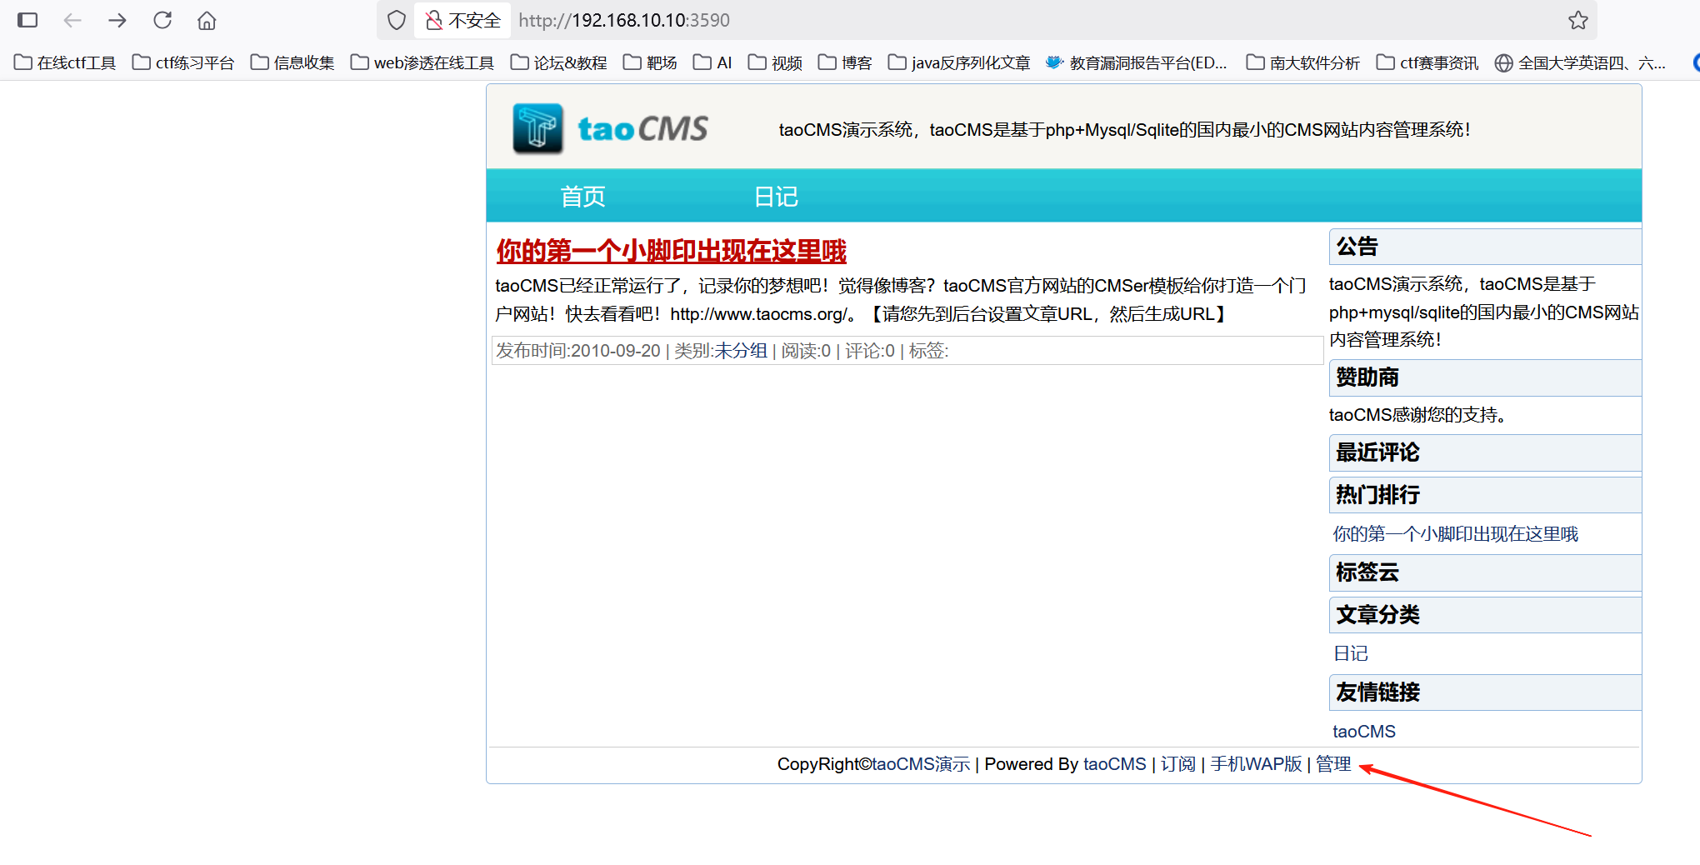The width and height of the screenshot is (1700, 865).
Task: Click the 最近评论 sidebar heading
Action: (1485, 452)
